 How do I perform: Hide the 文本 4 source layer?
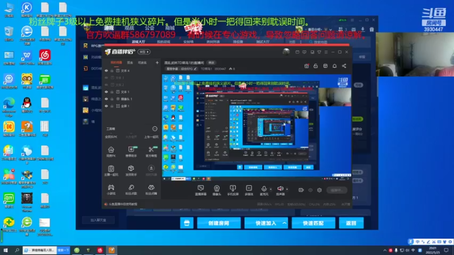[x=106, y=70]
